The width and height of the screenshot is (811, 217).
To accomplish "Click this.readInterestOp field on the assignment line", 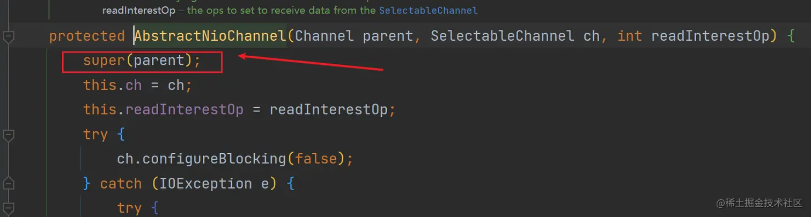I will [163, 110].
